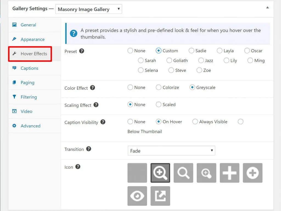Select the zoom-in magnifier hover icon

(160, 173)
